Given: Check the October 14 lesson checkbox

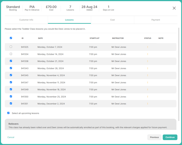Looking at the screenshot, I should tap(11, 54).
